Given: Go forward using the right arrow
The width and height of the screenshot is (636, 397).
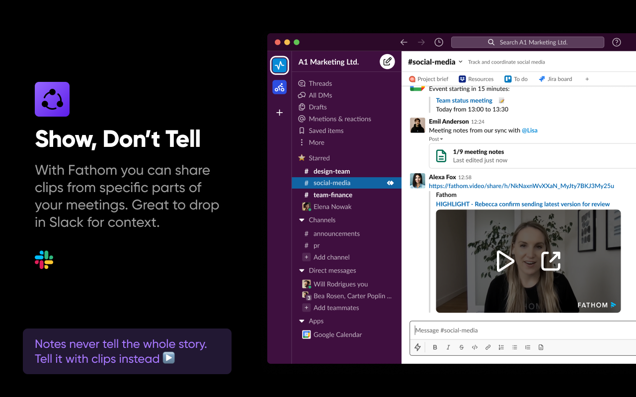Looking at the screenshot, I should 421,42.
